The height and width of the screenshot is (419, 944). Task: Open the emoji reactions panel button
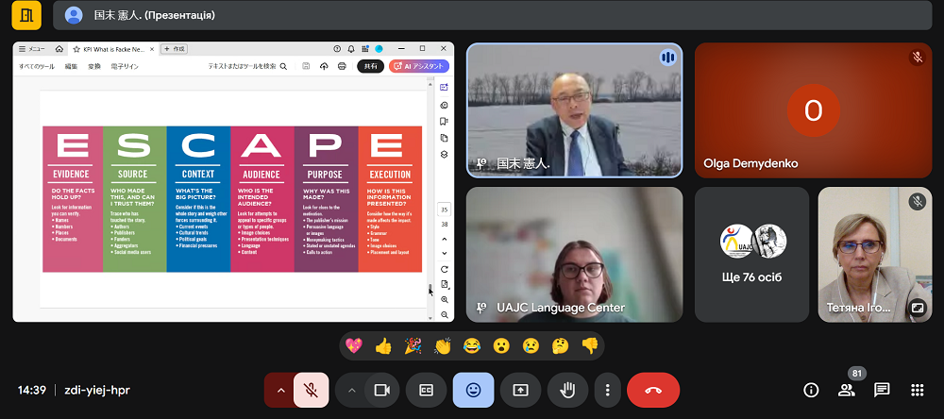[x=473, y=390]
